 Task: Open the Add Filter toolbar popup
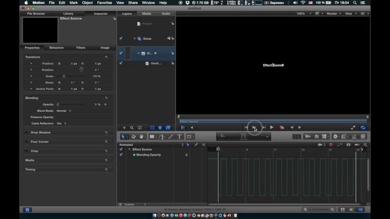click(x=344, y=136)
